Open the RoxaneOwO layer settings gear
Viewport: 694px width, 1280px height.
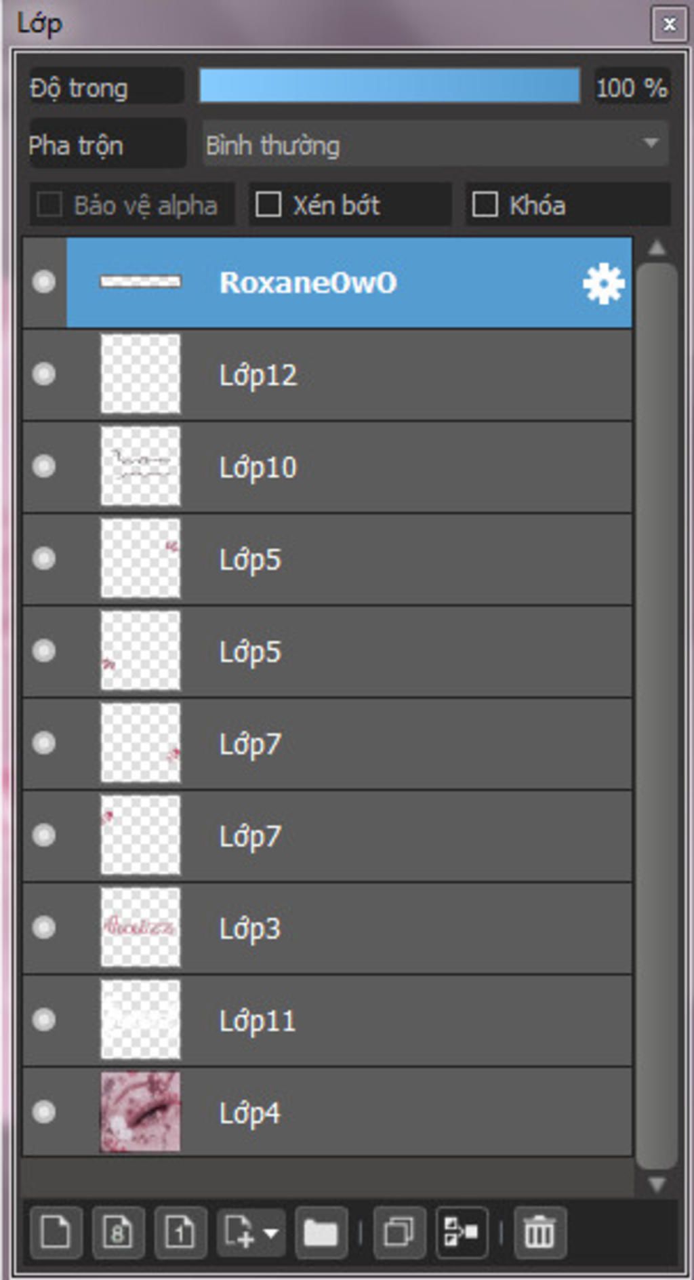click(x=603, y=283)
